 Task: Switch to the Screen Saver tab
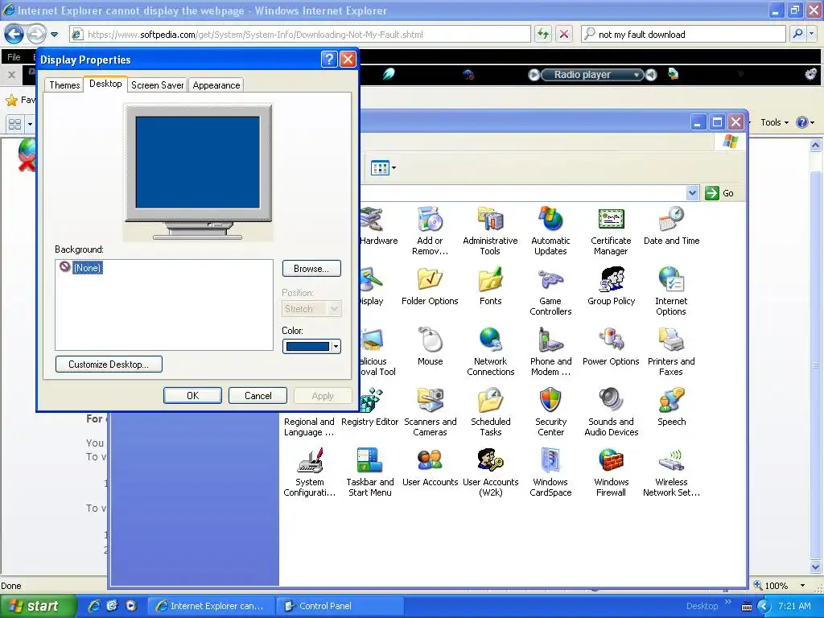tap(157, 85)
